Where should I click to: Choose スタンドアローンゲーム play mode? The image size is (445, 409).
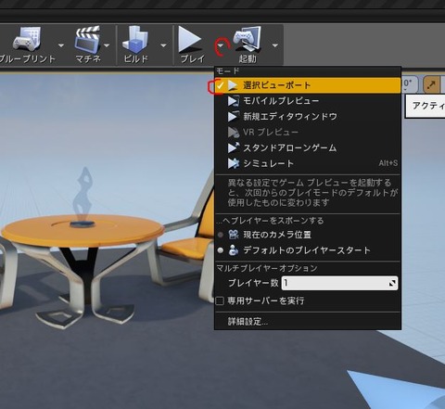(x=308, y=148)
